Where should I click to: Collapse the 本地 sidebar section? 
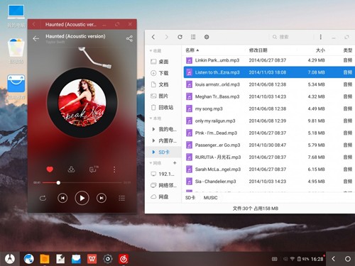[155, 118]
